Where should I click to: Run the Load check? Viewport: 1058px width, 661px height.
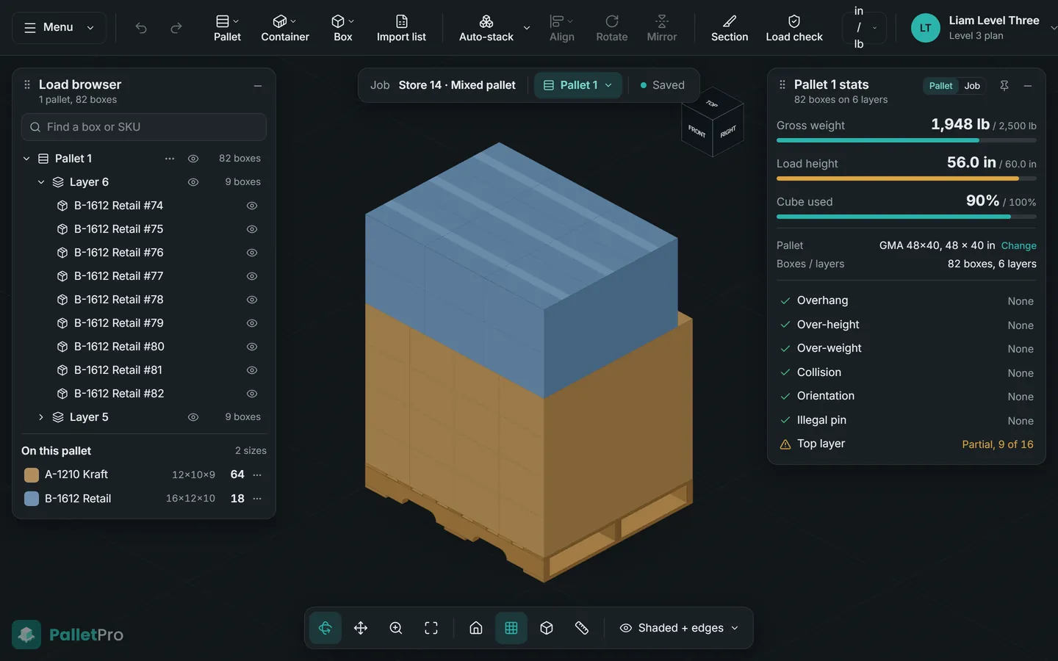(x=794, y=28)
